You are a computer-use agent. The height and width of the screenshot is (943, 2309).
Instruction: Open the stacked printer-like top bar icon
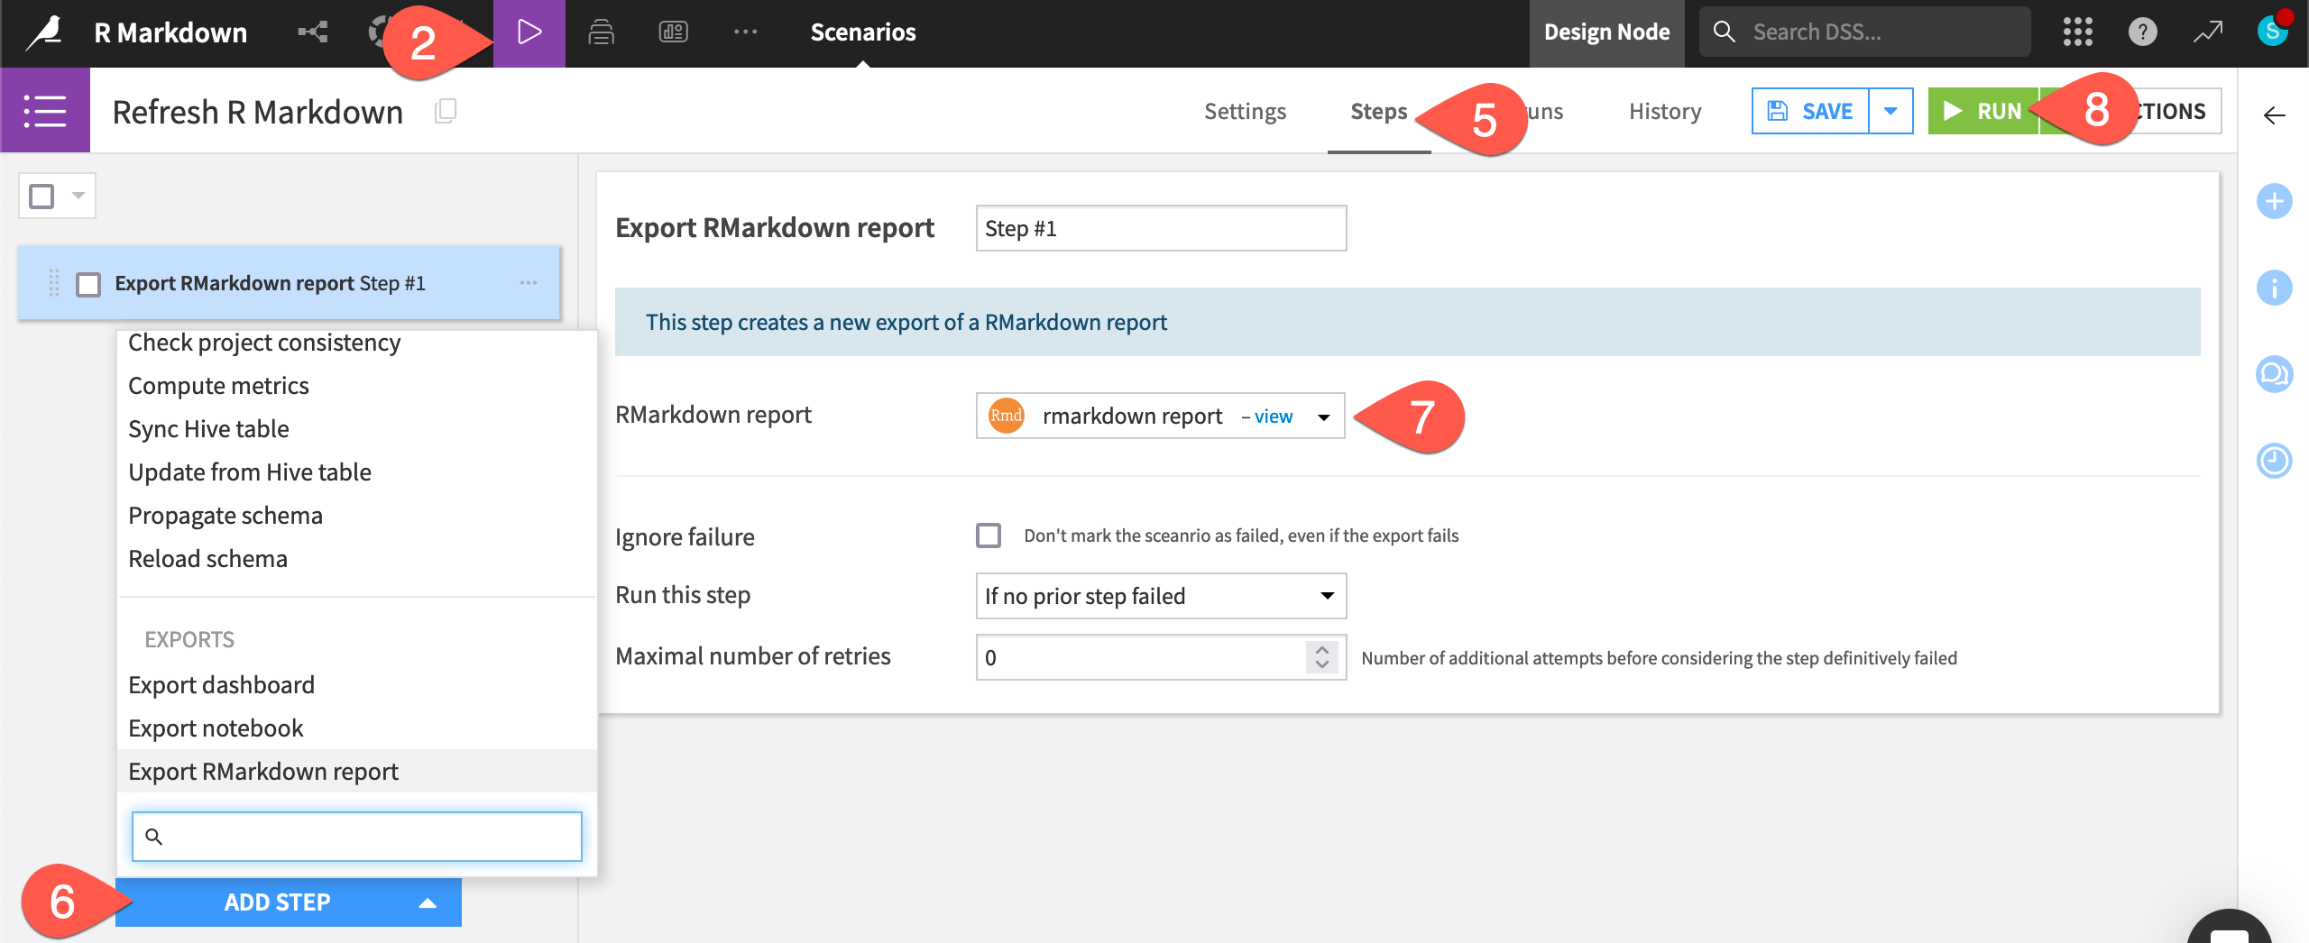pos(601,32)
